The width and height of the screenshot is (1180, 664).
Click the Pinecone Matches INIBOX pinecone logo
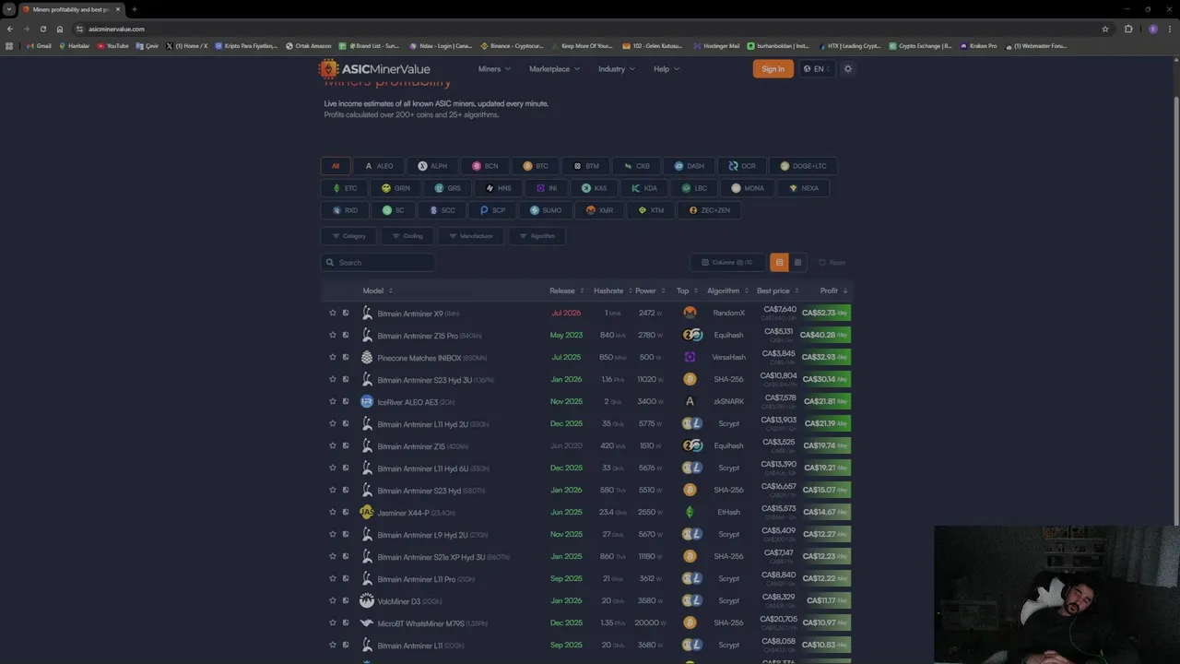367,357
